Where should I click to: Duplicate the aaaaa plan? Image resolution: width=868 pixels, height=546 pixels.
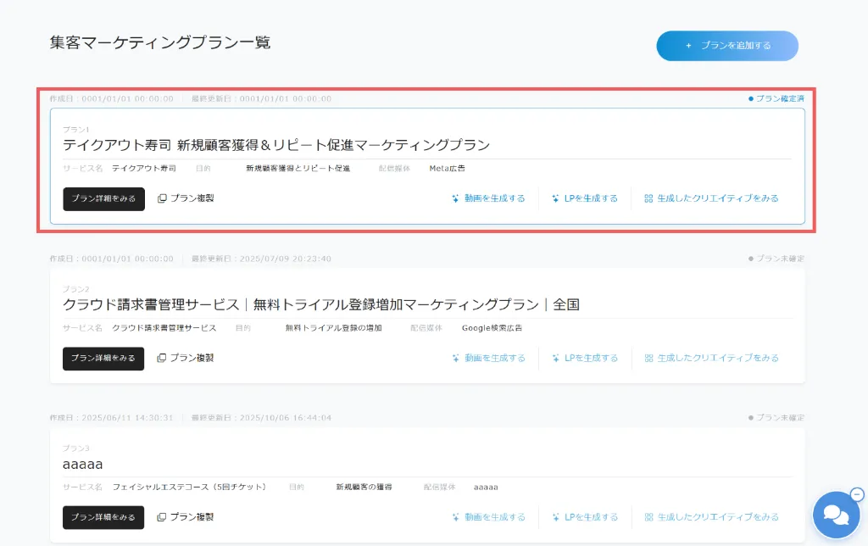(186, 517)
